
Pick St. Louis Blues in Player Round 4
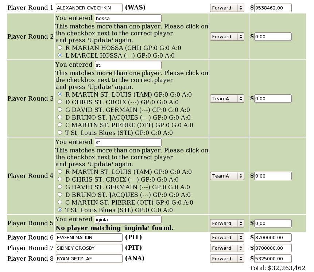(60, 210)
